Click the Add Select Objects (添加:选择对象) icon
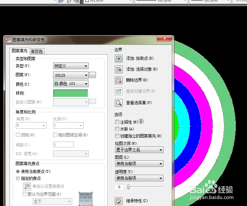The height and width of the screenshot is (206, 247). pos(119,69)
